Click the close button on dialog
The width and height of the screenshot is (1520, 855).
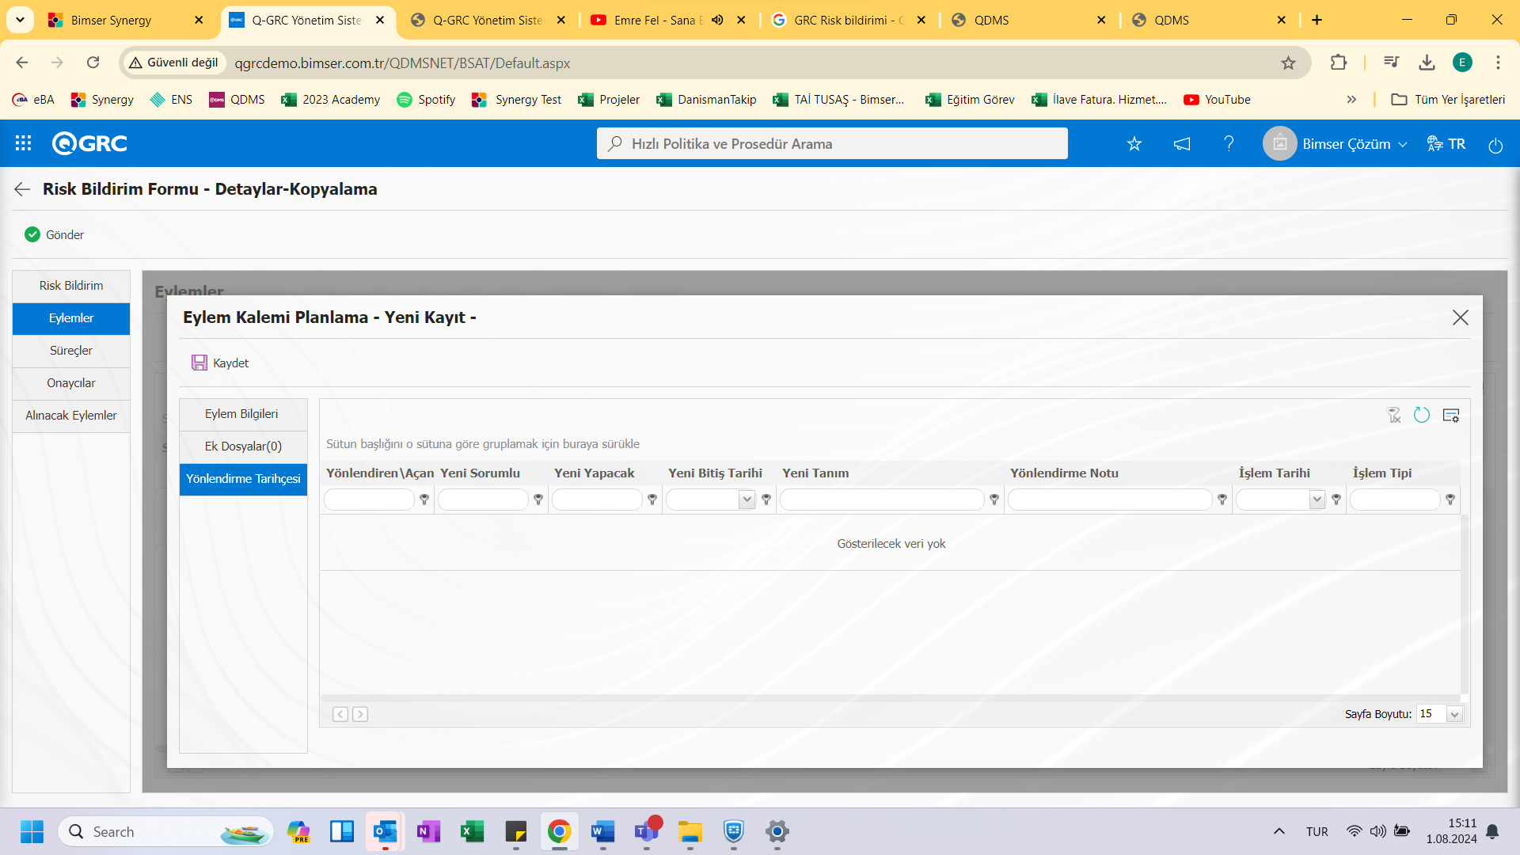(x=1461, y=317)
